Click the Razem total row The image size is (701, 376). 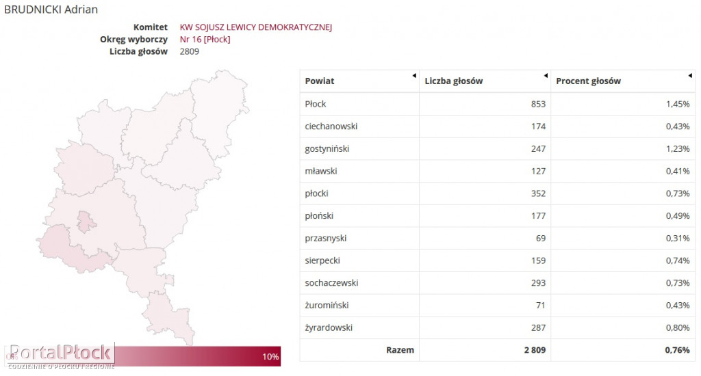coord(497,349)
